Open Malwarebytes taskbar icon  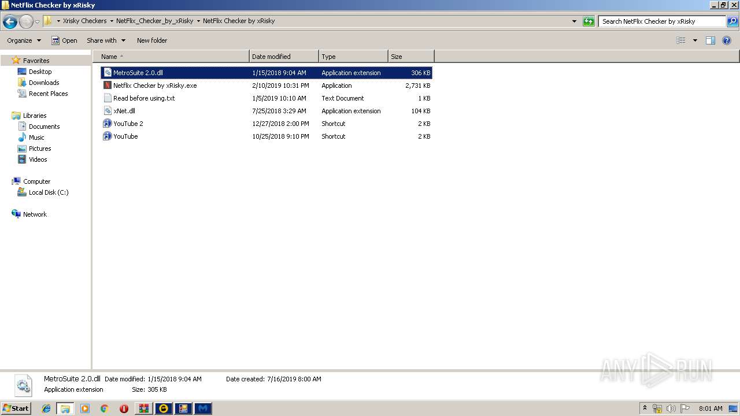[x=203, y=408]
